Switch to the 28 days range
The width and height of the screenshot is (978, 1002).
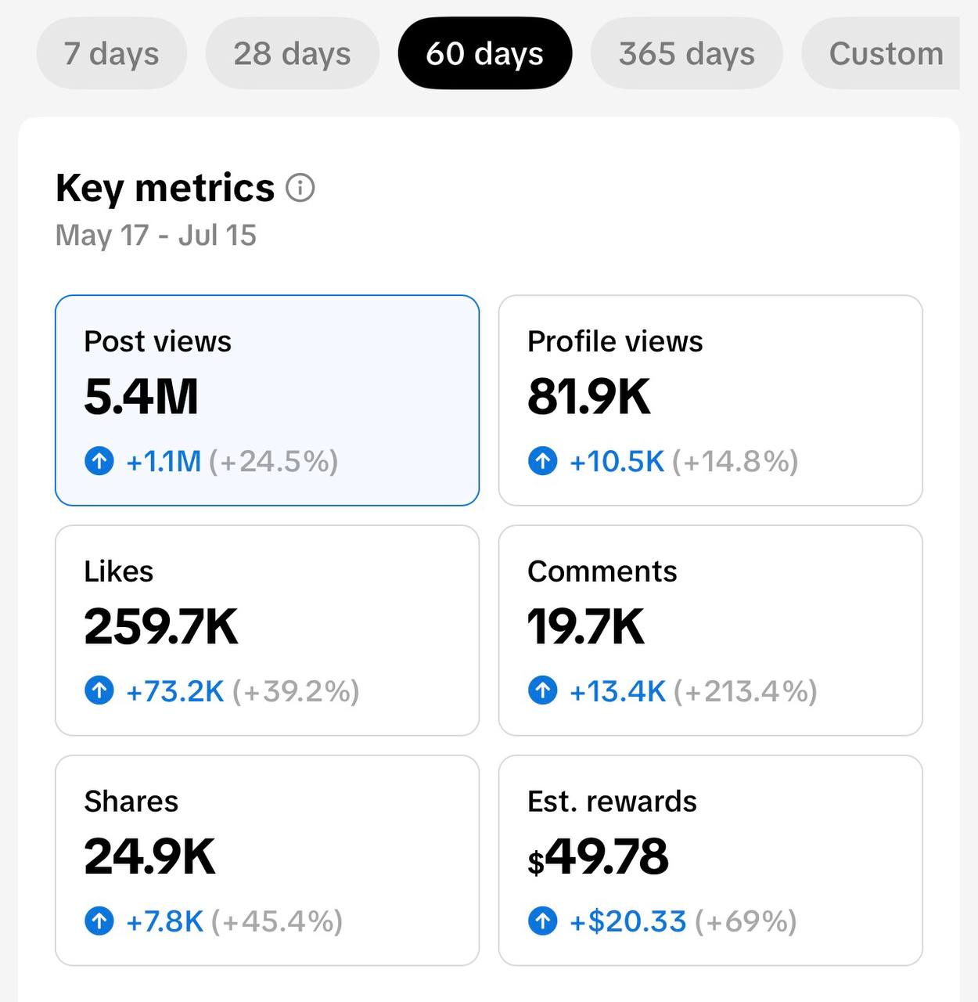pos(293,53)
